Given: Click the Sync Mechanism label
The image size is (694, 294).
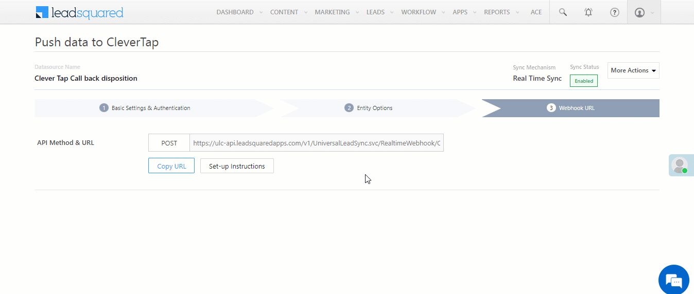Looking at the screenshot, I should coord(534,67).
